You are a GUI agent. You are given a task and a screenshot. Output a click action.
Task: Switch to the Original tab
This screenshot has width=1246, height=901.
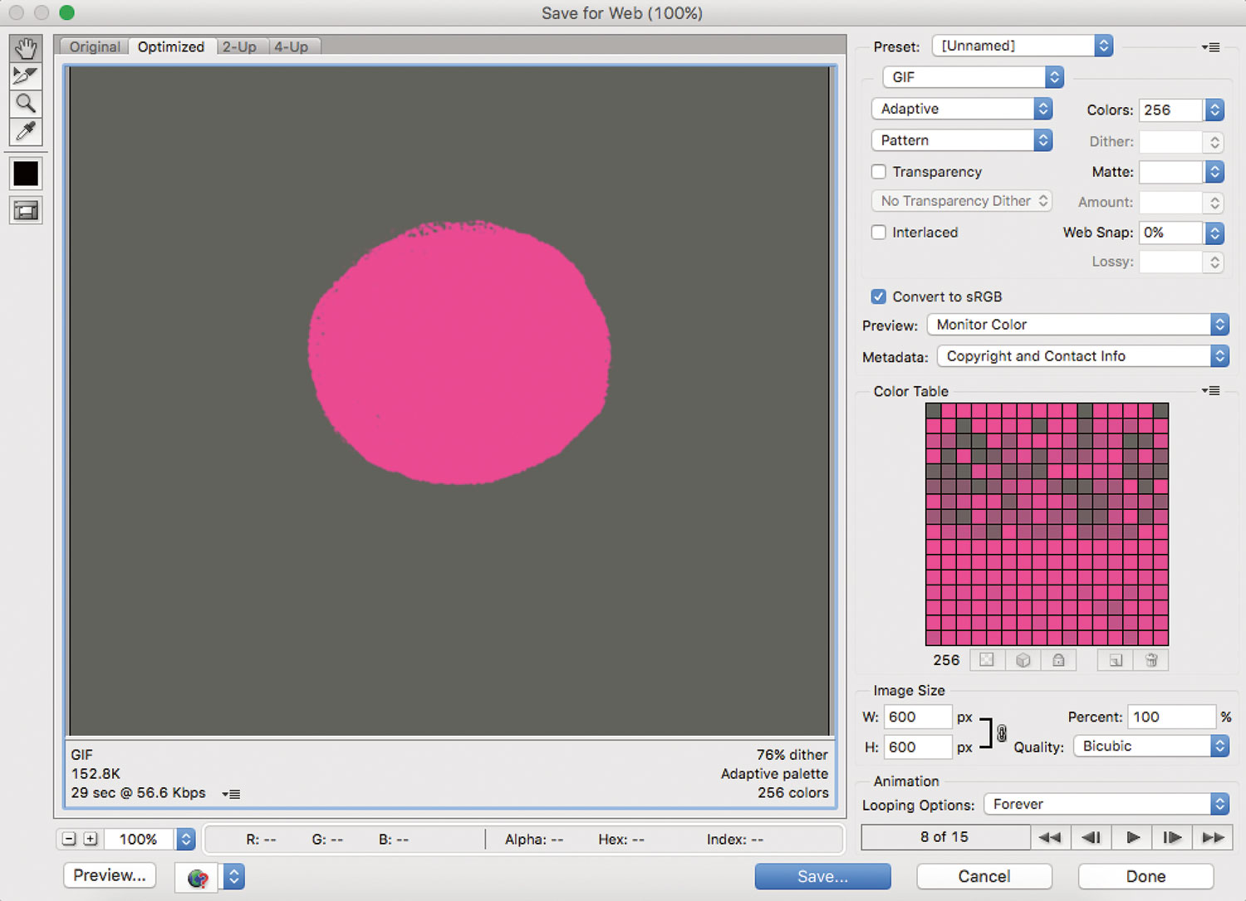tap(94, 47)
